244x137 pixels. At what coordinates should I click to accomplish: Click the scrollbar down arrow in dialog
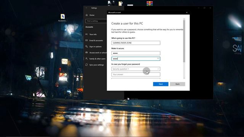[x=184, y=78]
